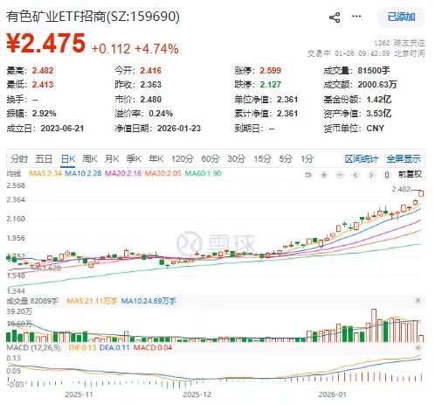
Task: Click the change value +0.112 +4.74%
Action: [x=135, y=49]
